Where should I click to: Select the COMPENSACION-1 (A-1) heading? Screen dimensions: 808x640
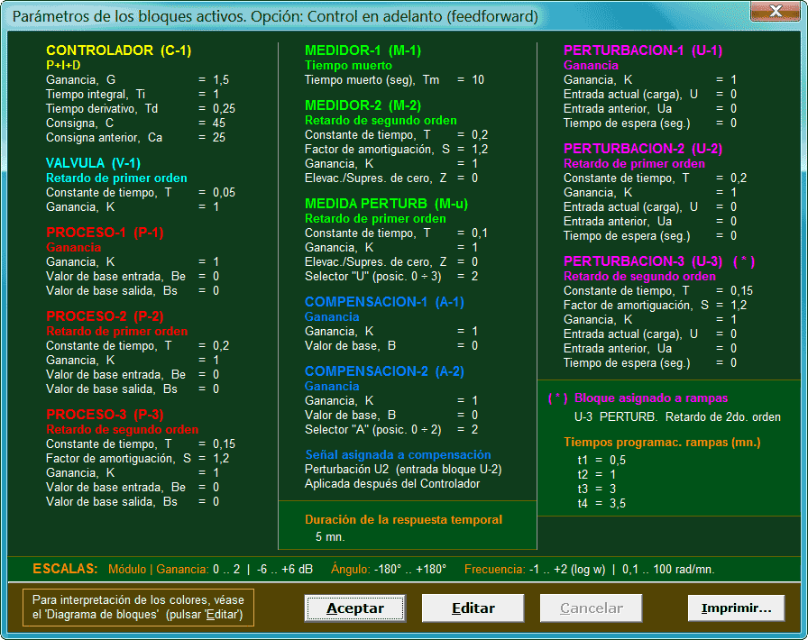click(x=384, y=302)
